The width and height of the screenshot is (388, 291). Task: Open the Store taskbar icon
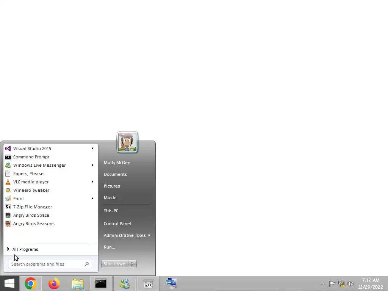(148, 284)
